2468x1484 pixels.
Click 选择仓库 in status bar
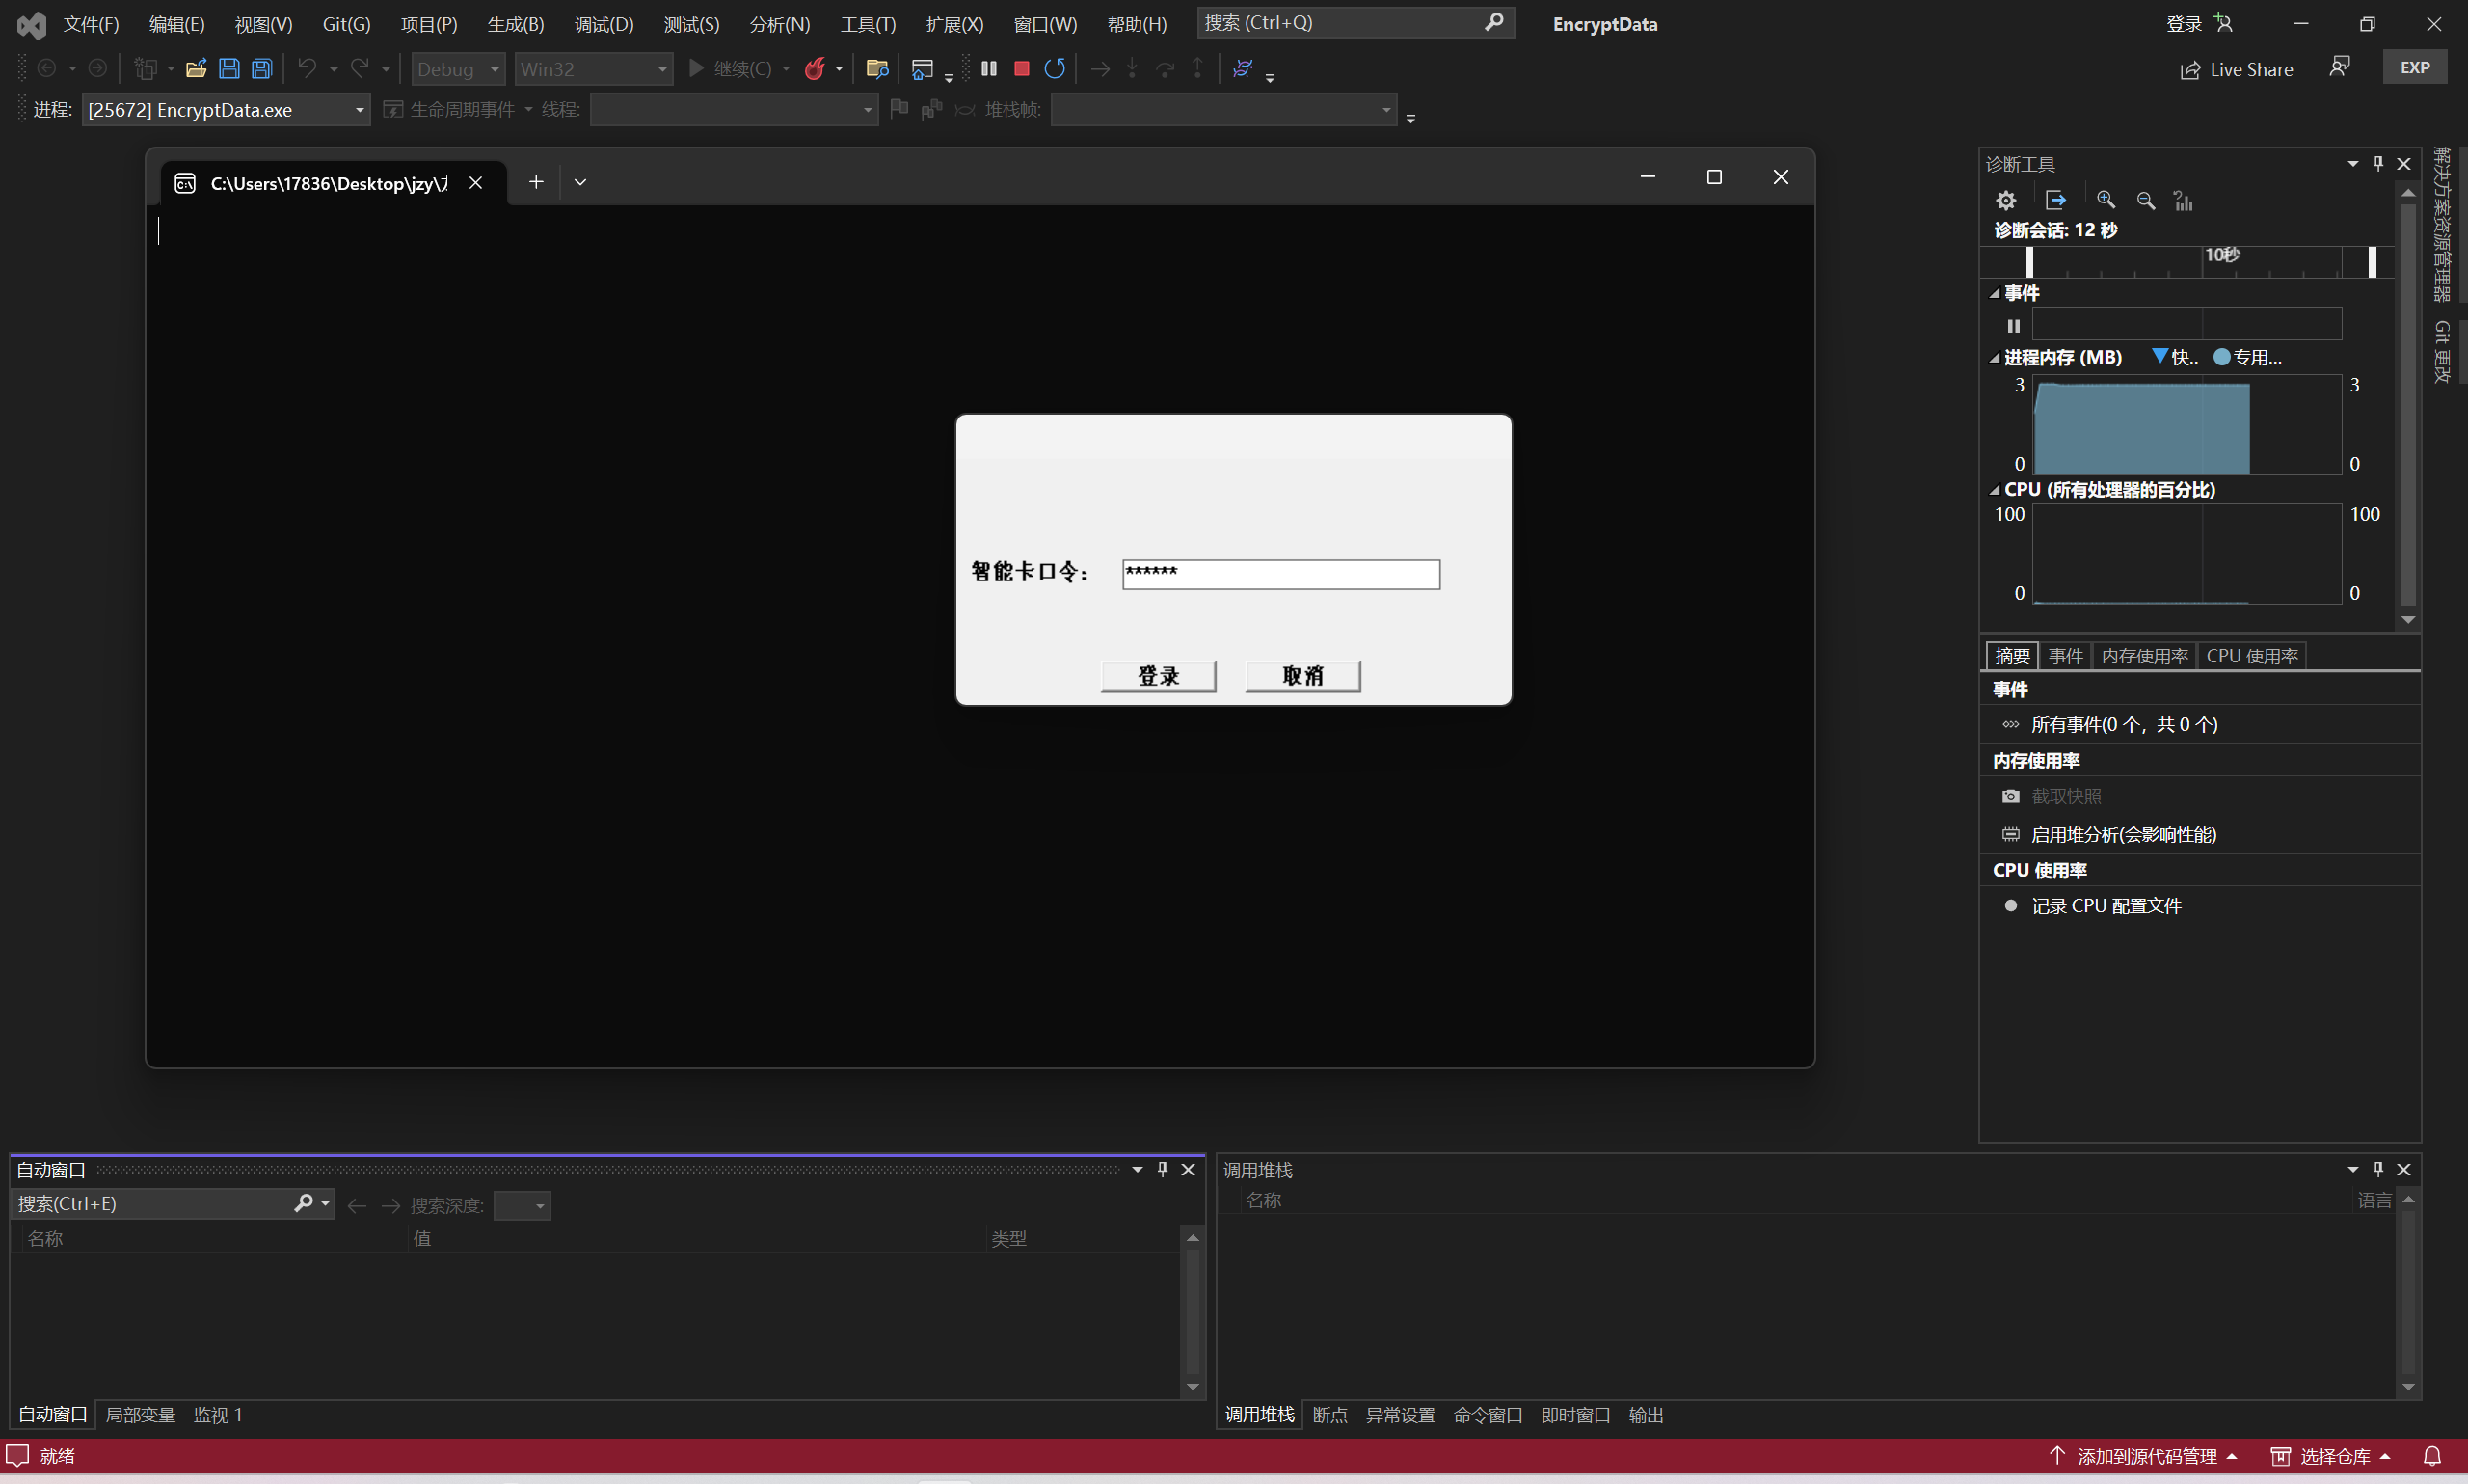click(x=2330, y=1456)
